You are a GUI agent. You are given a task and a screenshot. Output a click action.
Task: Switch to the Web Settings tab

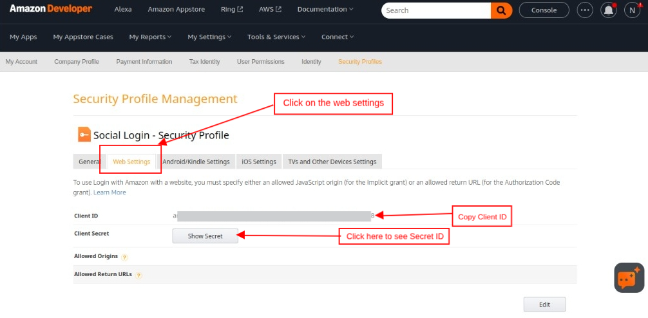point(131,162)
